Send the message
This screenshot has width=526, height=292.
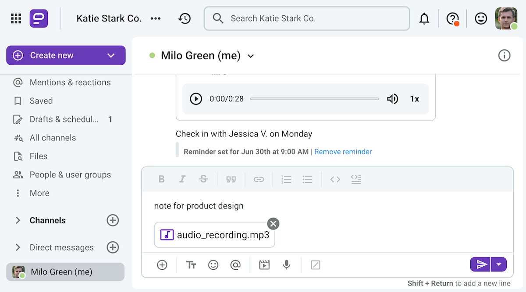pos(480,264)
